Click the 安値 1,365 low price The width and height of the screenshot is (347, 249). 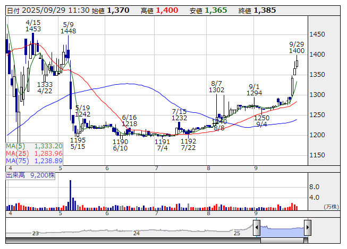(208, 11)
